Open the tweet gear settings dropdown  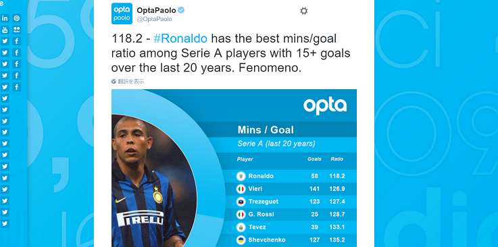[303, 11]
